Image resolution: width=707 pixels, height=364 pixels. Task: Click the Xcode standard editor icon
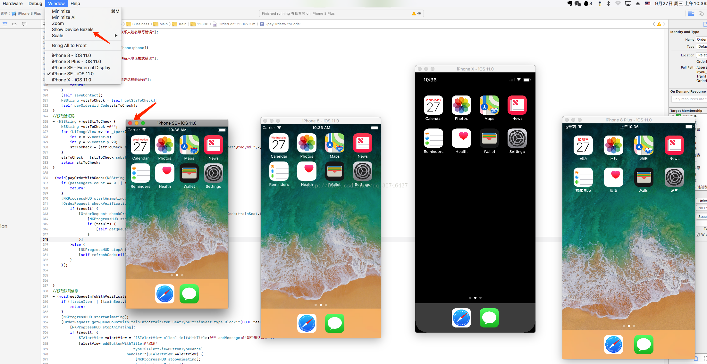pyautogui.click(x=691, y=13)
